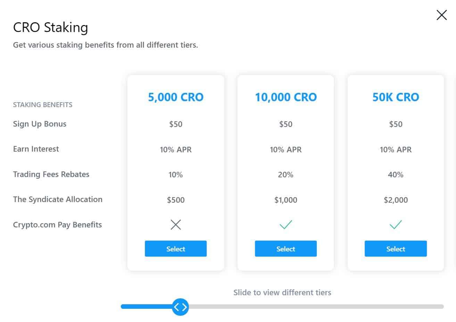Image resolution: width=456 pixels, height=322 pixels.
Task: Select the 5,000 CRO staking tier
Action: click(176, 249)
